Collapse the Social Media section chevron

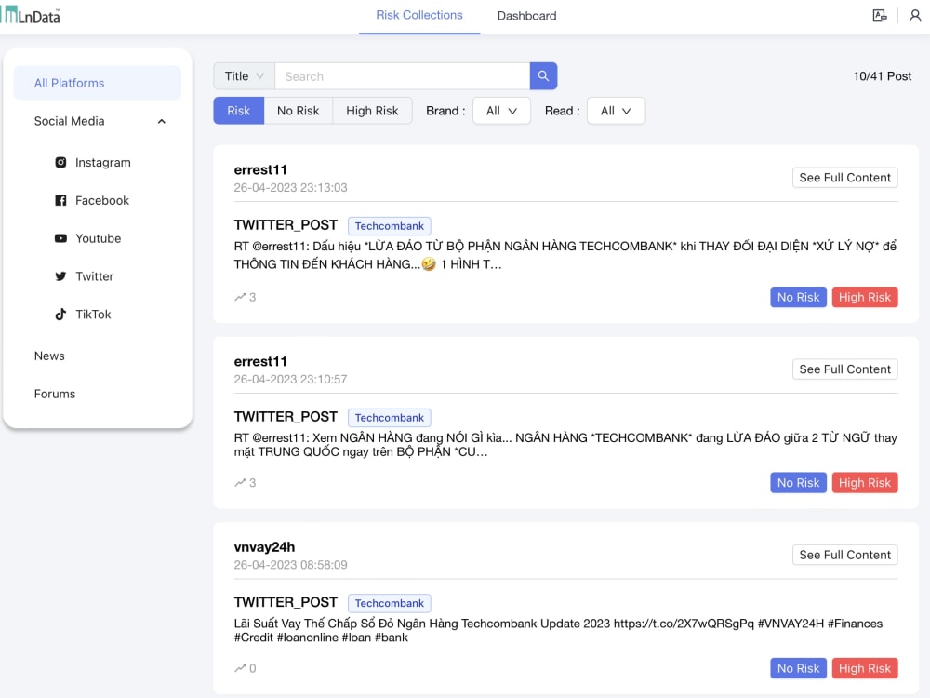coord(161,121)
